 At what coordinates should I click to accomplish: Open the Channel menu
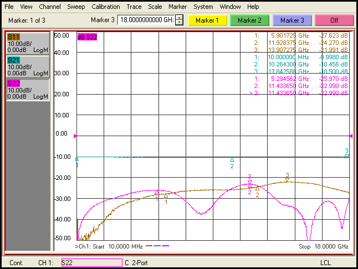click(50, 7)
